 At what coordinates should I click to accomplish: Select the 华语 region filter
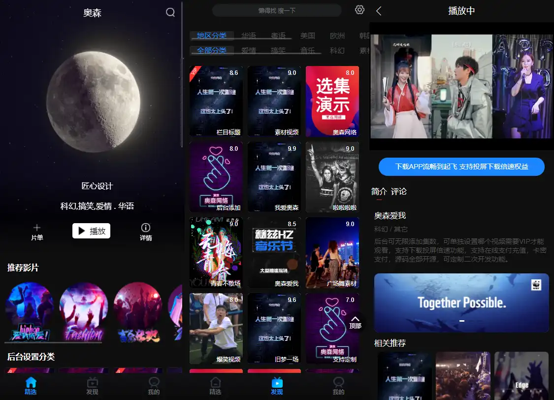point(249,36)
